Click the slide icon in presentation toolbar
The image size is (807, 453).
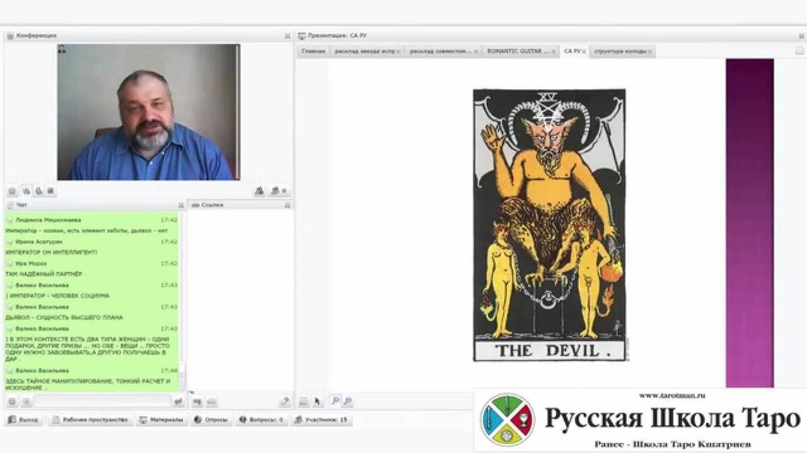pyautogui.click(x=303, y=401)
